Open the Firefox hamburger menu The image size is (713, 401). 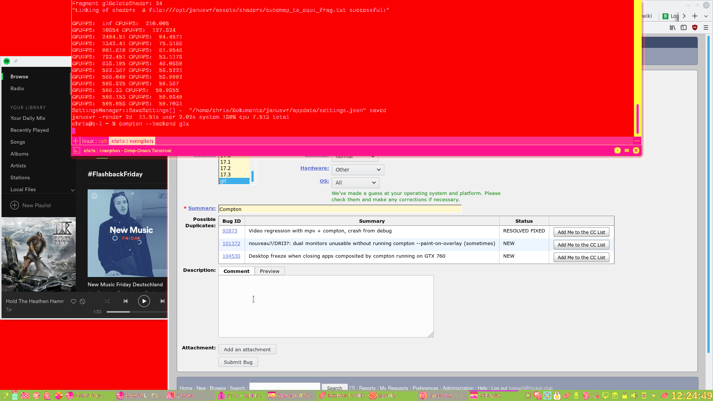click(706, 27)
